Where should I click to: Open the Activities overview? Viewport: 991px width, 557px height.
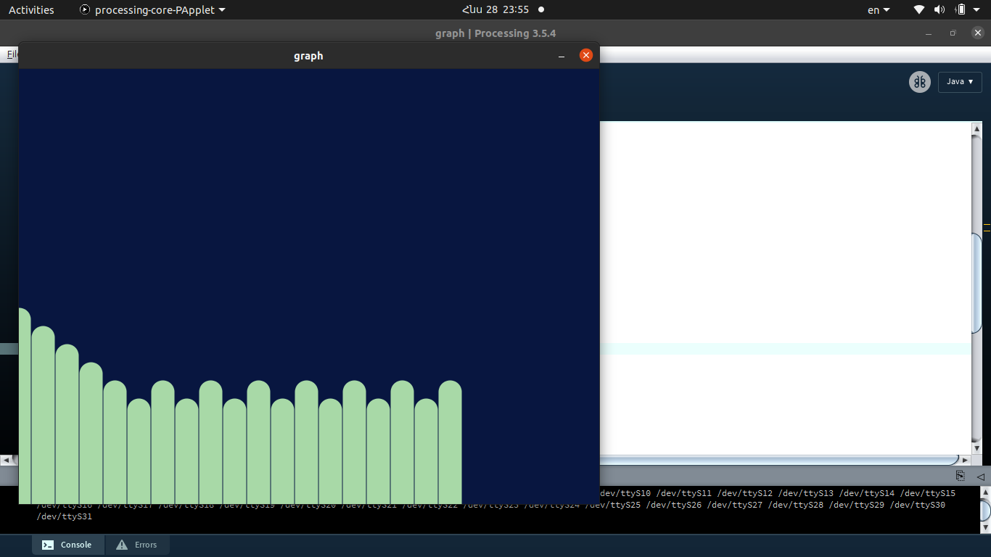[31, 10]
